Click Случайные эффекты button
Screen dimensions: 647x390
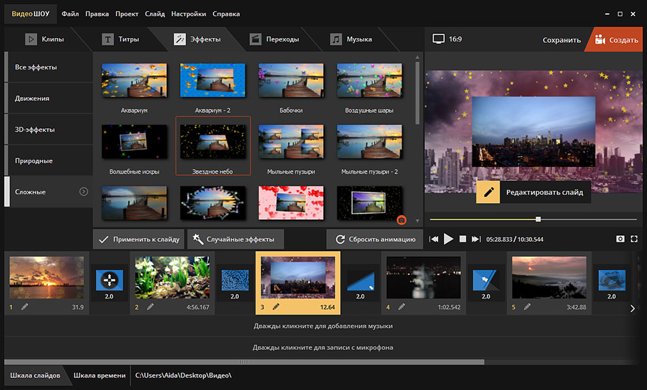[235, 239]
